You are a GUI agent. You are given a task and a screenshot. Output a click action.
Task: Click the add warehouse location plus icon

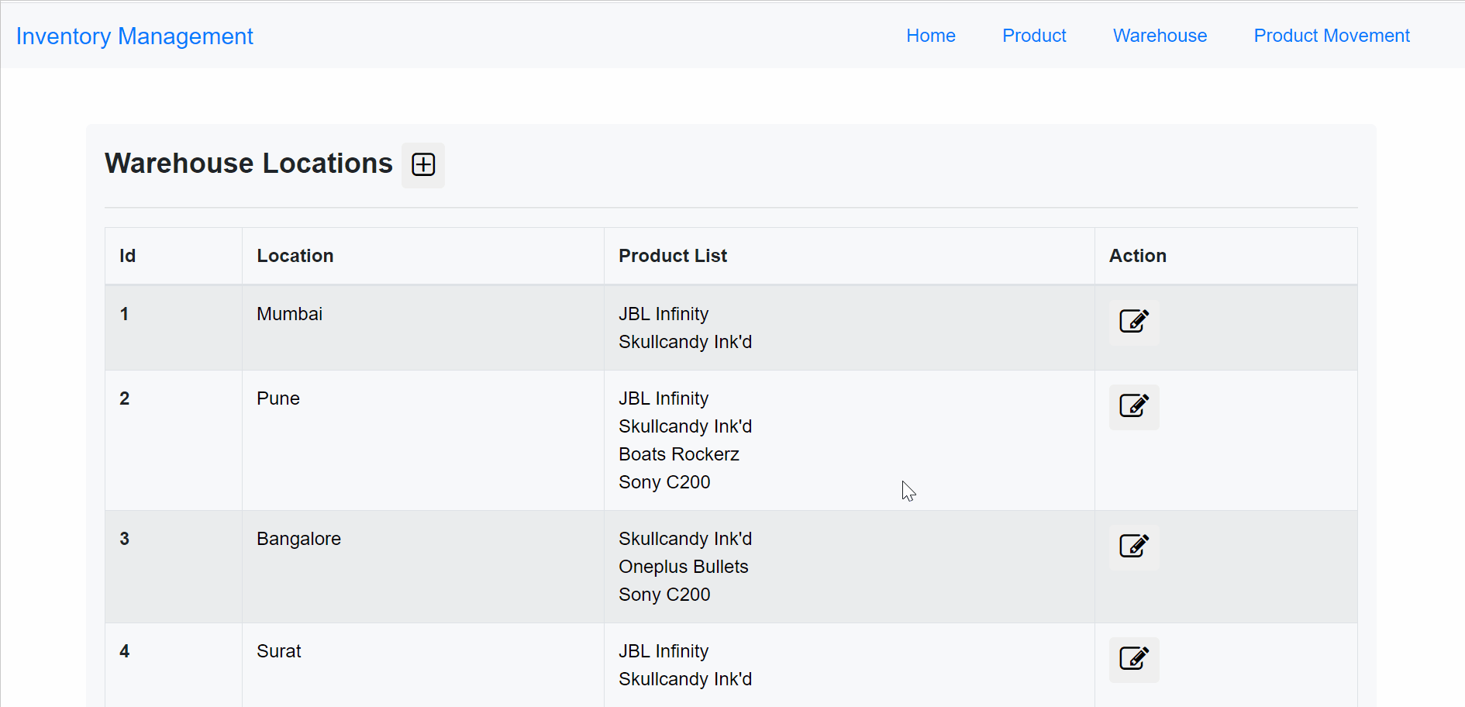[x=423, y=164]
